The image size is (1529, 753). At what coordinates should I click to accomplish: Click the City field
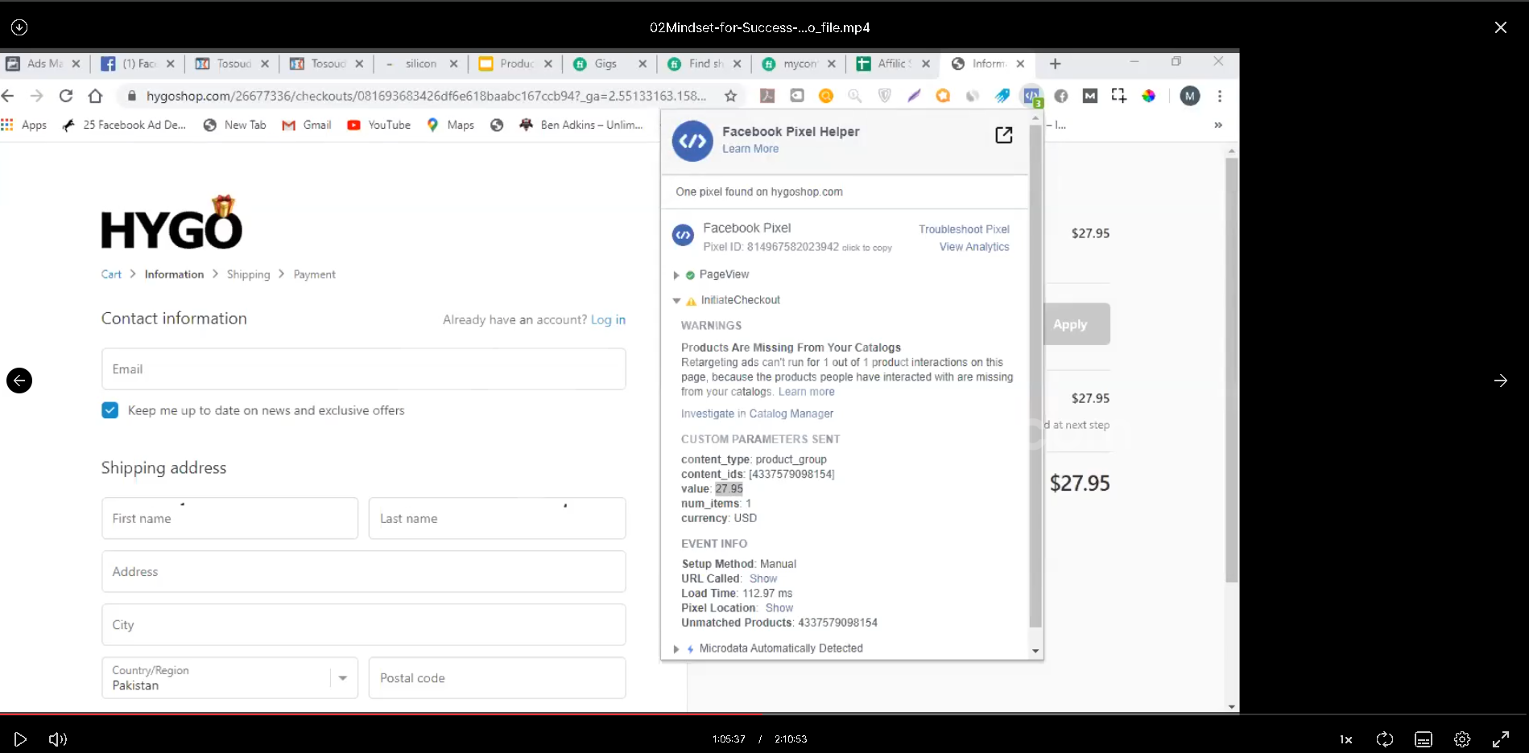[x=363, y=624]
